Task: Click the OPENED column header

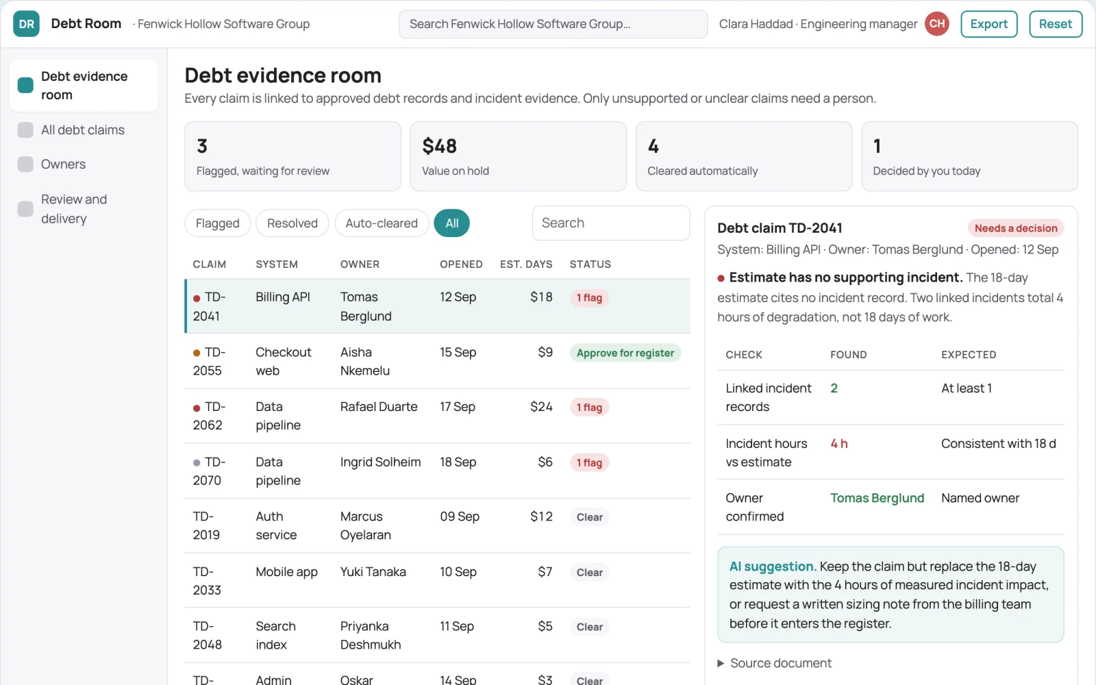Action: tap(461, 264)
